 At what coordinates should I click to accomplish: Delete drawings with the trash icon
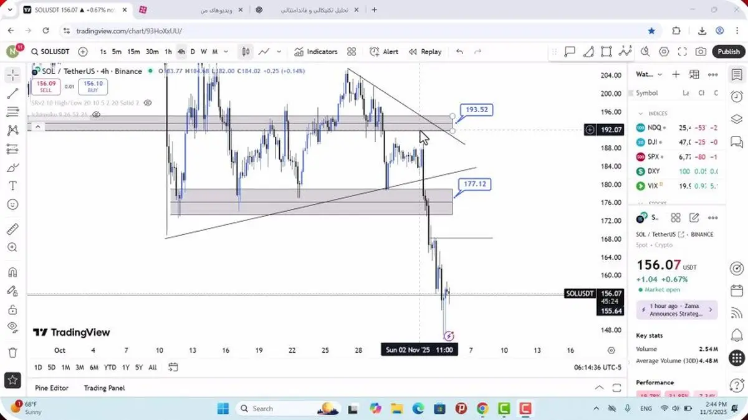click(12, 353)
